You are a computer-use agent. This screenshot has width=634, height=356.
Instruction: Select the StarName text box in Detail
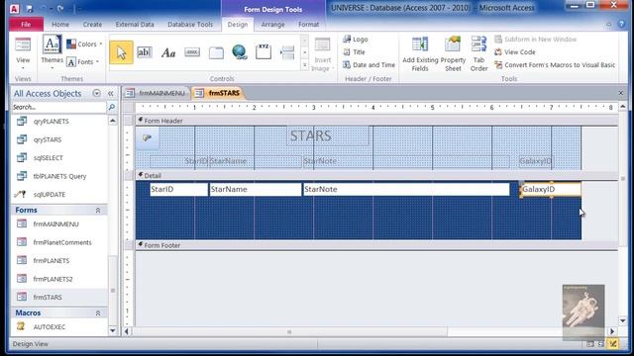[x=256, y=189]
